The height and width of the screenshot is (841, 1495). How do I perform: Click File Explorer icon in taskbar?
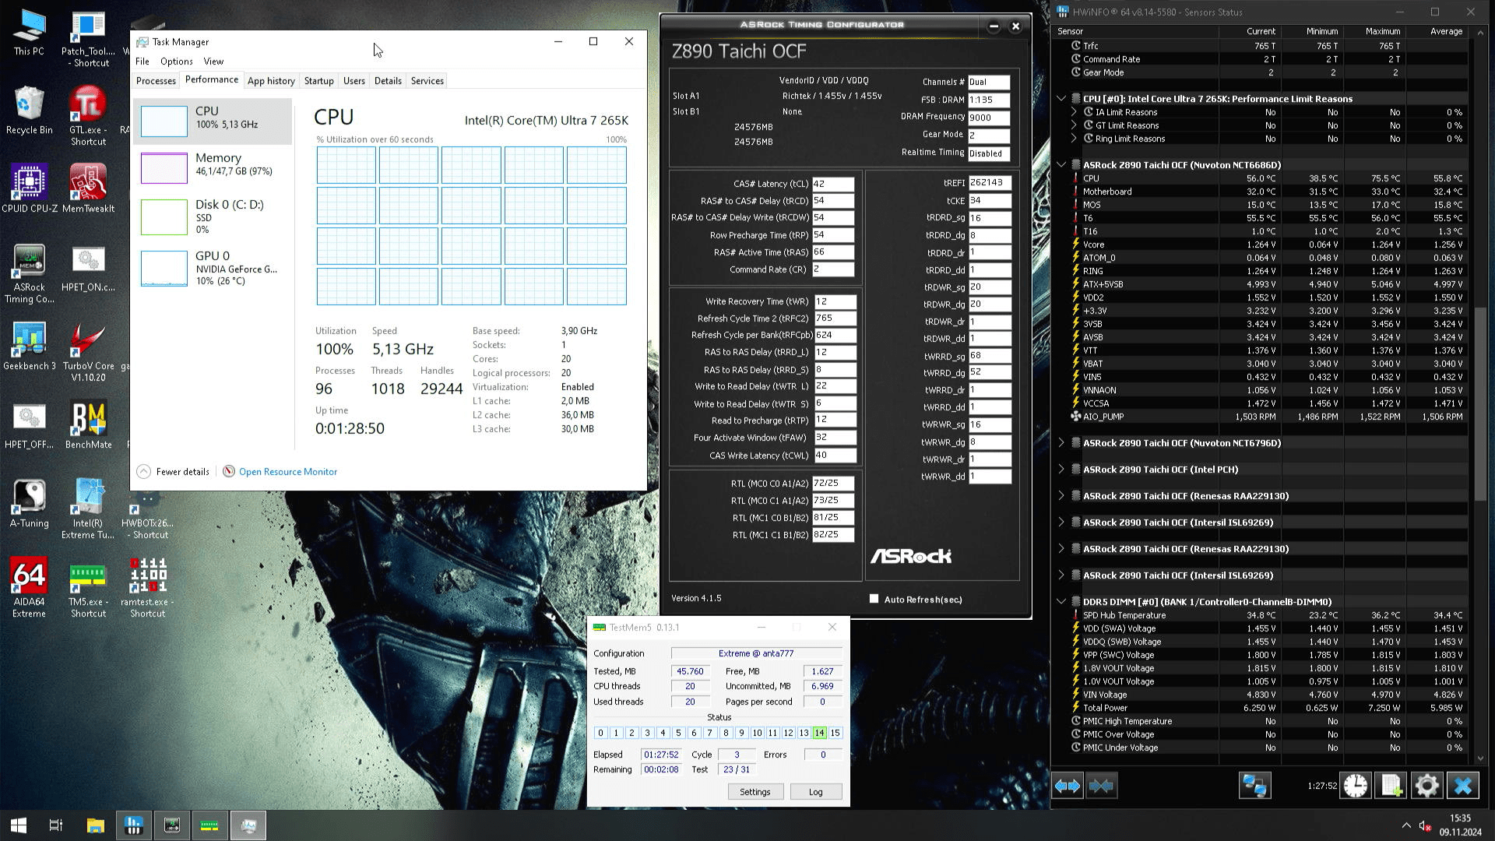point(95,825)
